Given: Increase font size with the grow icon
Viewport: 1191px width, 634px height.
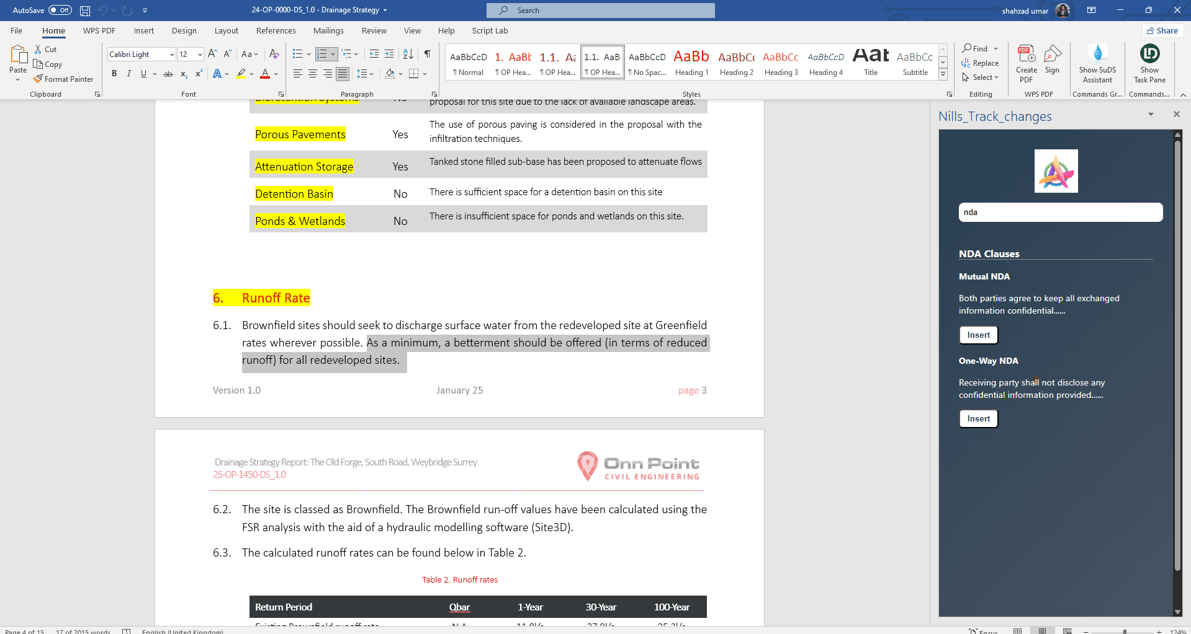Looking at the screenshot, I should click(212, 54).
